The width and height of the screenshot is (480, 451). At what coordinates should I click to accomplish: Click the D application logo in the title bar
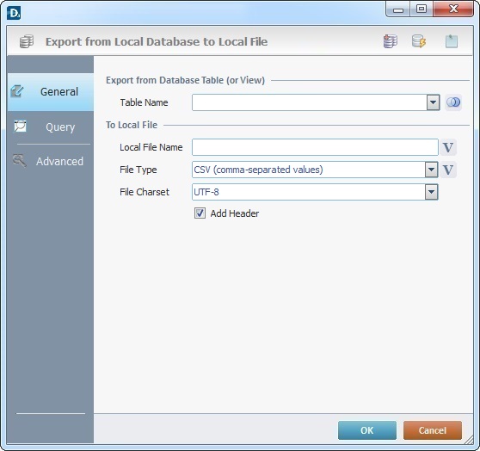[14, 13]
